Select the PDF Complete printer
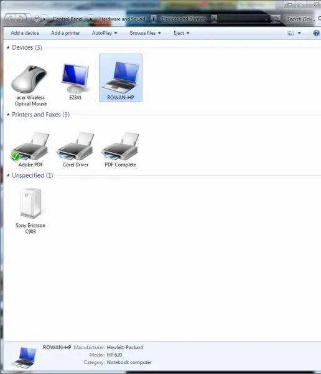This screenshot has height=374, width=321. click(x=121, y=150)
